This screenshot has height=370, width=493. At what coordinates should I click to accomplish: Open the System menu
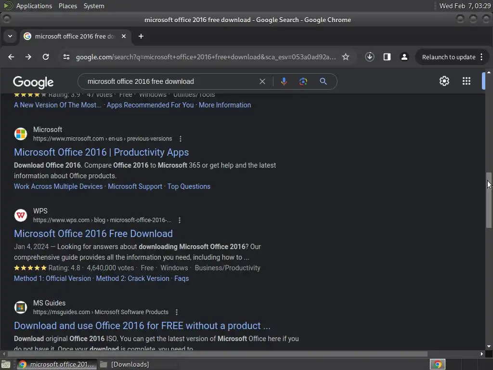pos(94,6)
